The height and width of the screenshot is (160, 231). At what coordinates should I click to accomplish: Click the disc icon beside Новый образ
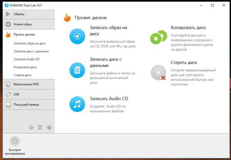pos(8,24)
